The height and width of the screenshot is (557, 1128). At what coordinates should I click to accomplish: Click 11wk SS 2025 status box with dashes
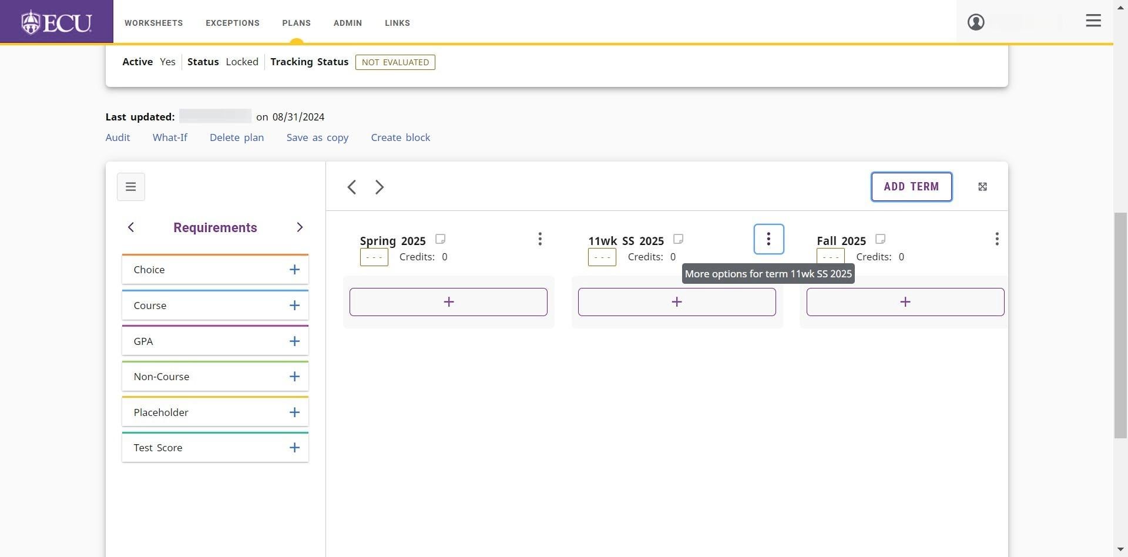point(602,257)
